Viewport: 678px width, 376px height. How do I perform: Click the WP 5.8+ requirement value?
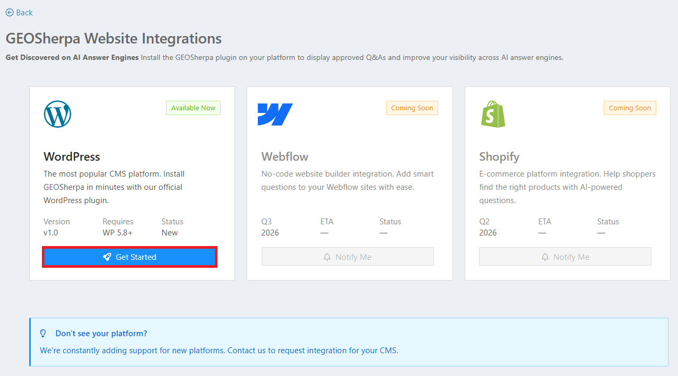[117, 233]
